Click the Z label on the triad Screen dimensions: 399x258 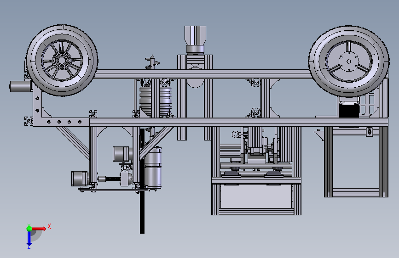[x=29, y=247]
